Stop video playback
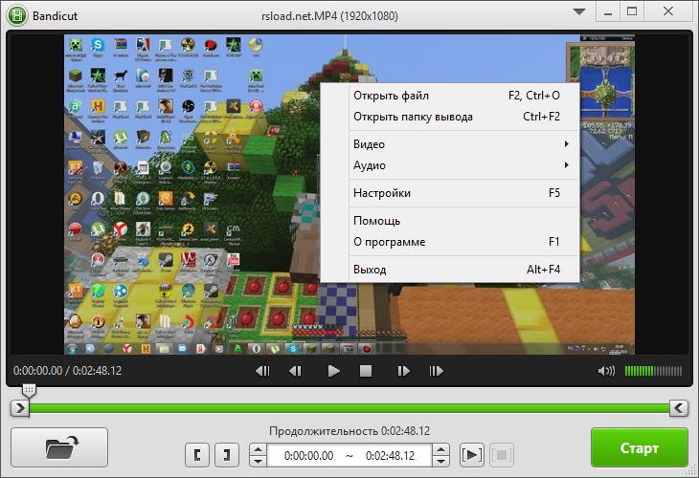 pos(366,371)
